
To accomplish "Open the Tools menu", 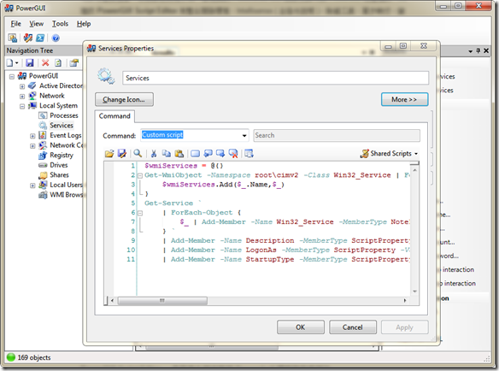I will (60, 24).
